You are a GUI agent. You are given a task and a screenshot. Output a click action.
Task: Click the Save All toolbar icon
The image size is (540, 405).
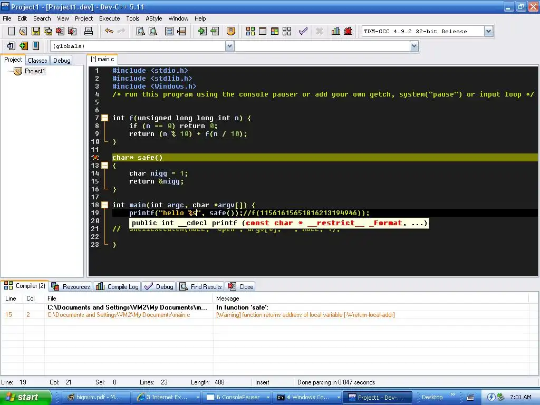(x=48, y=31)
